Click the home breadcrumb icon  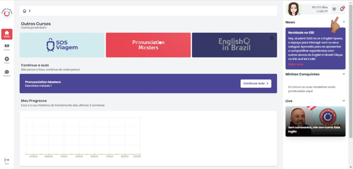tap(25, 11)
